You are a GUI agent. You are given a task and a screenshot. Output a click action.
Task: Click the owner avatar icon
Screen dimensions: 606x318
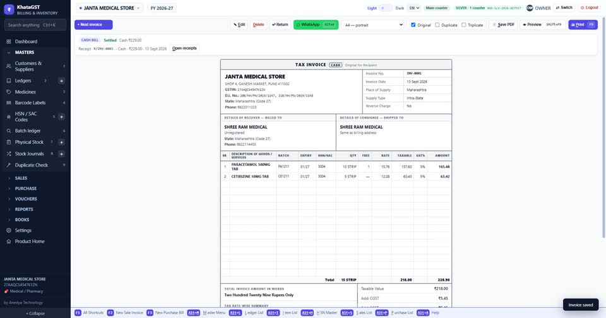(x=530, y=8)
